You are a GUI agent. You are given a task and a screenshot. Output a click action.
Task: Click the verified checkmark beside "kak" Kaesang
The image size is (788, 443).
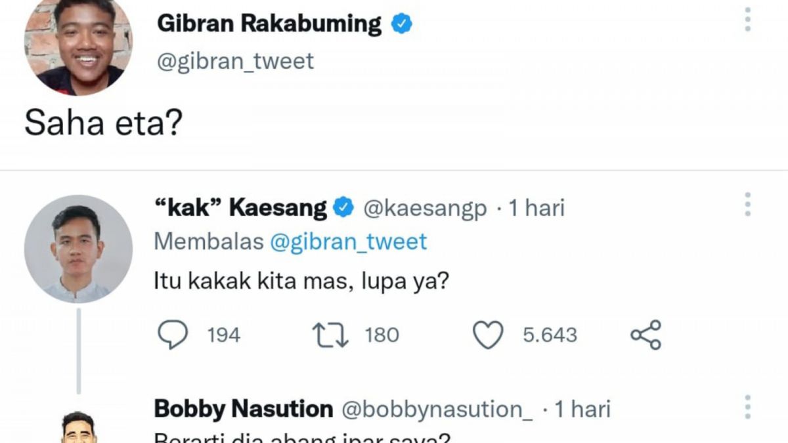(x=342, y=206)
